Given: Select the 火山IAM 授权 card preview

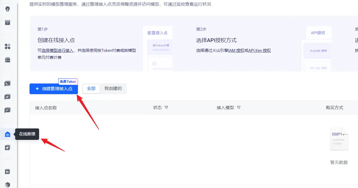Looking at the screenshot, I should coord(318,51).
